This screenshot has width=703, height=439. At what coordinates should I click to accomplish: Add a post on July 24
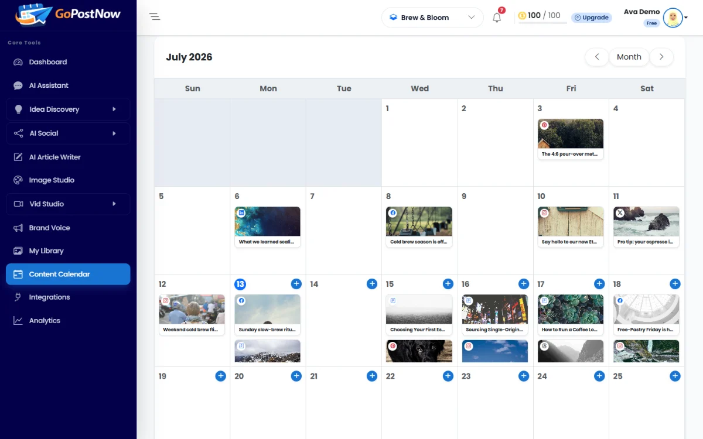599,376
